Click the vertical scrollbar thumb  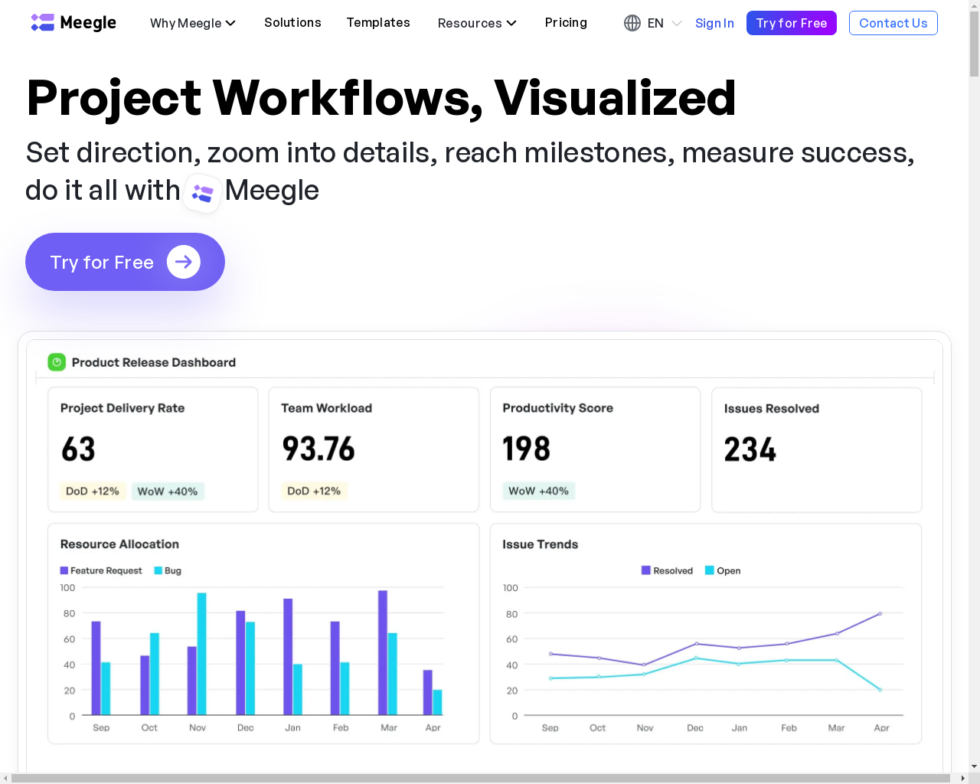[974, 44]
